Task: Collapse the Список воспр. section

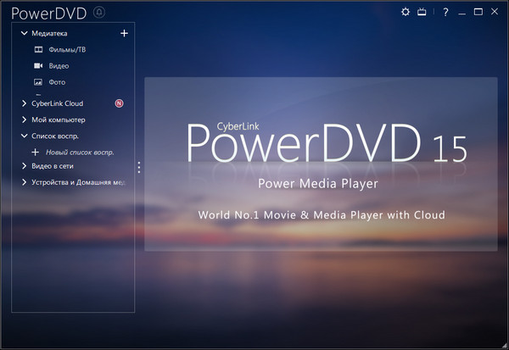Action: [x=24, y=136]
